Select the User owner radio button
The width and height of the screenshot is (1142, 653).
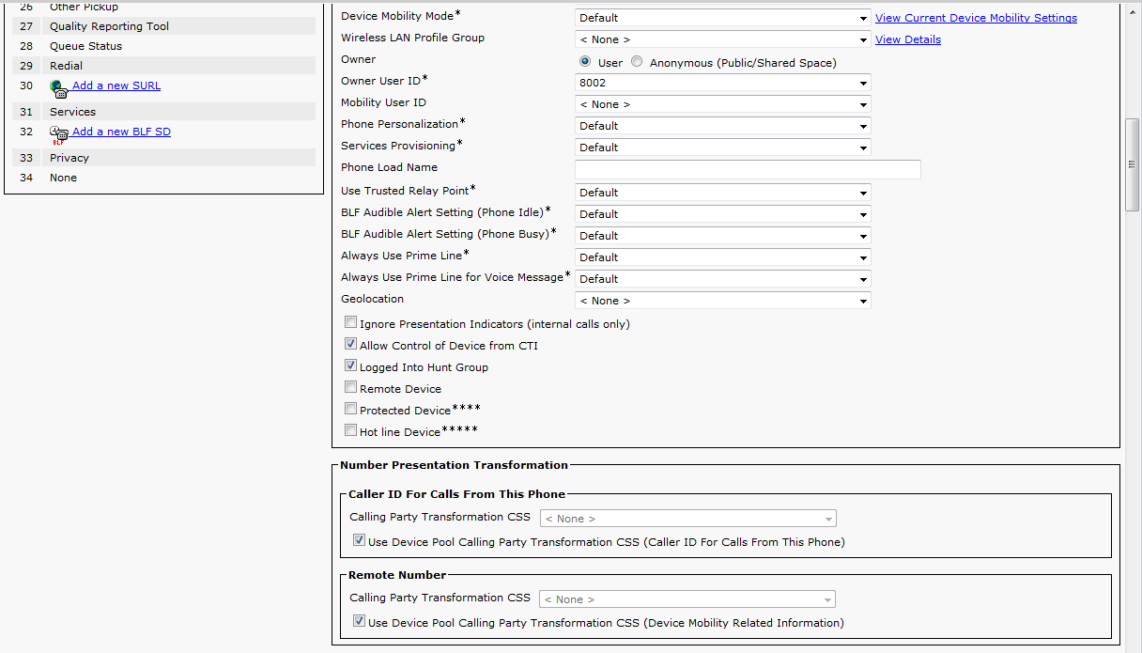point(586,62)
